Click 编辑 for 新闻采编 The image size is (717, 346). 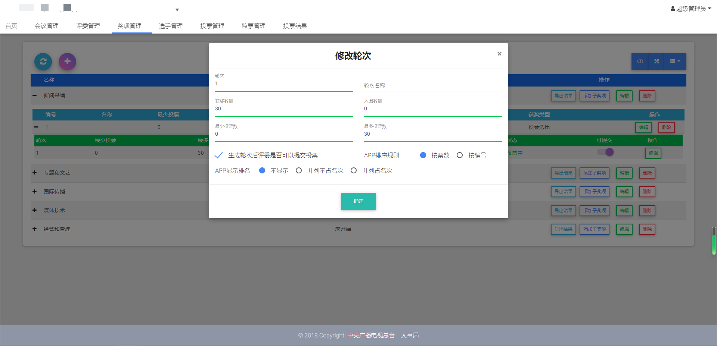[x=624, y=96]
